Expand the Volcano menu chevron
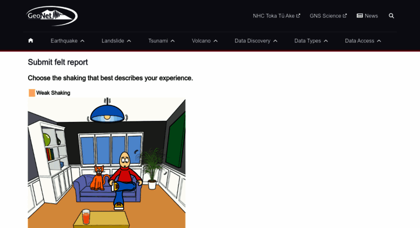Screen dimensions: 420x228 (x=216, y=41)
